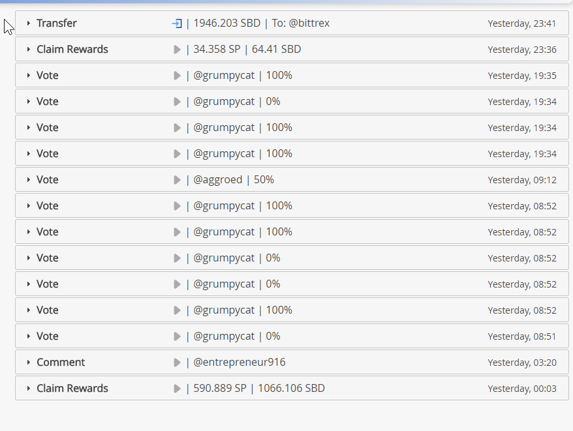Open @grumpycat in the 19:35 Vote row
573x431 pixels.
[224, 76]
